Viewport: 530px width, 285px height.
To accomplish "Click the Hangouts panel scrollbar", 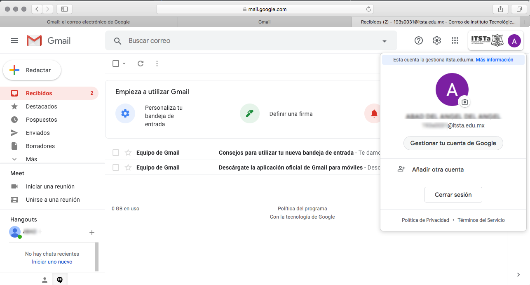I will coord(97,257).
